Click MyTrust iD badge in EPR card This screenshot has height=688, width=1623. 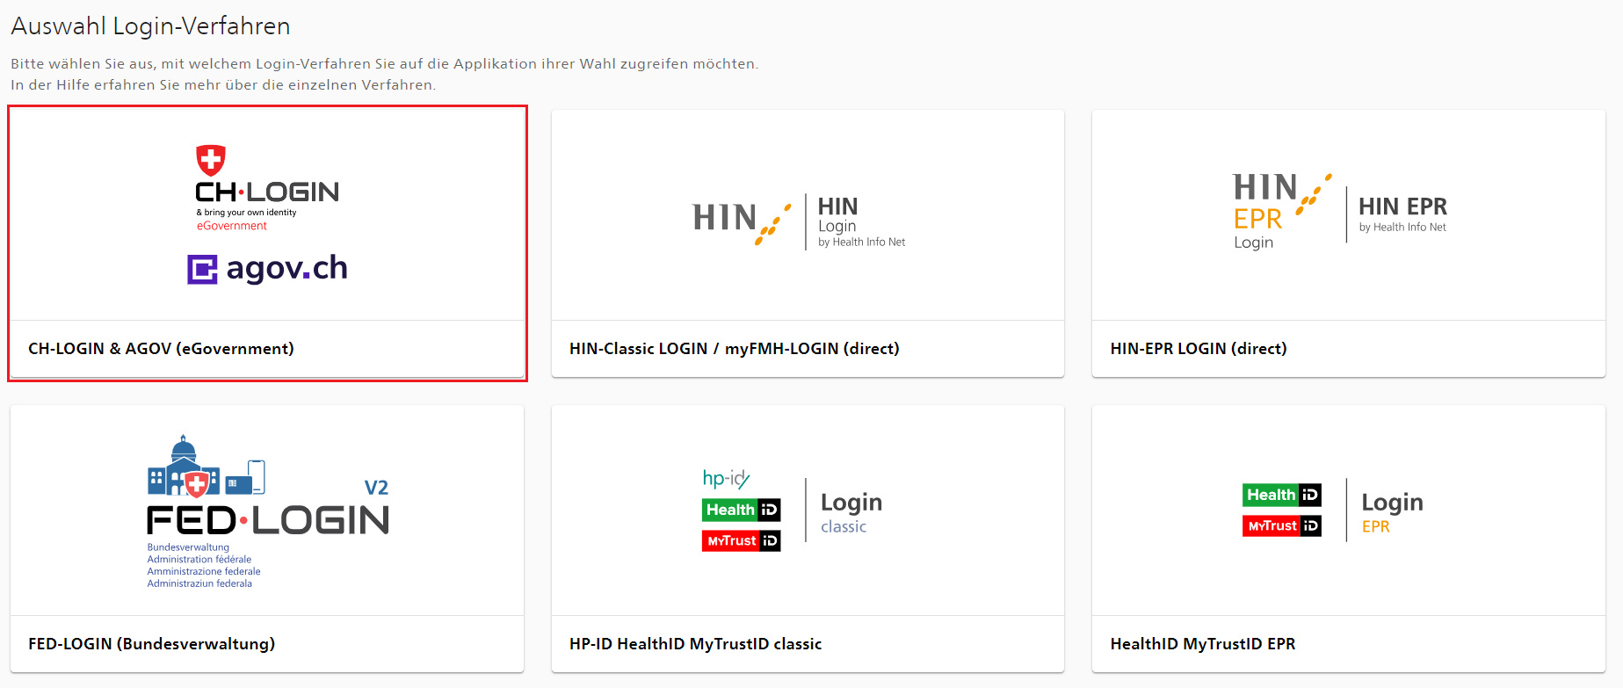1282,525
